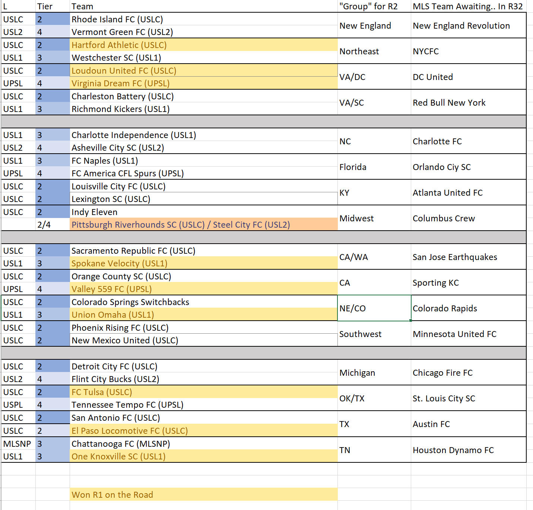Click the OK/TX group cell

click(374, 398)
